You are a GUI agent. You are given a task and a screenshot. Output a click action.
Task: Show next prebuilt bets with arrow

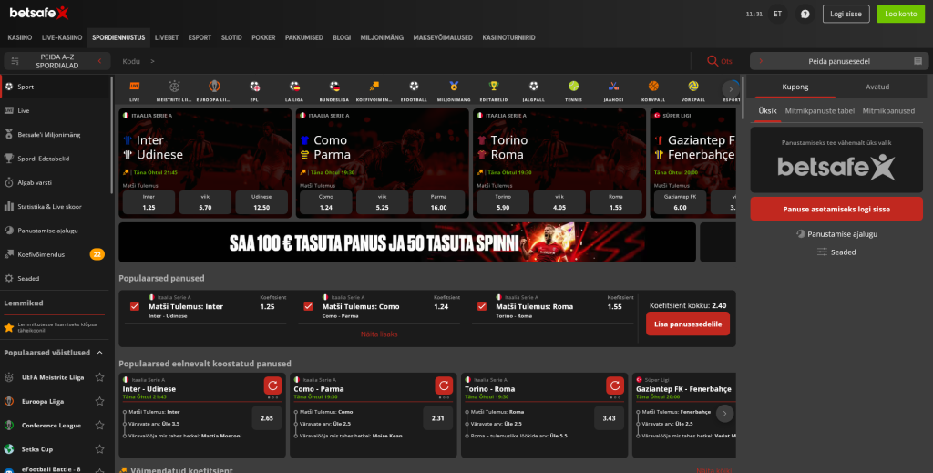tap(724, 414)
